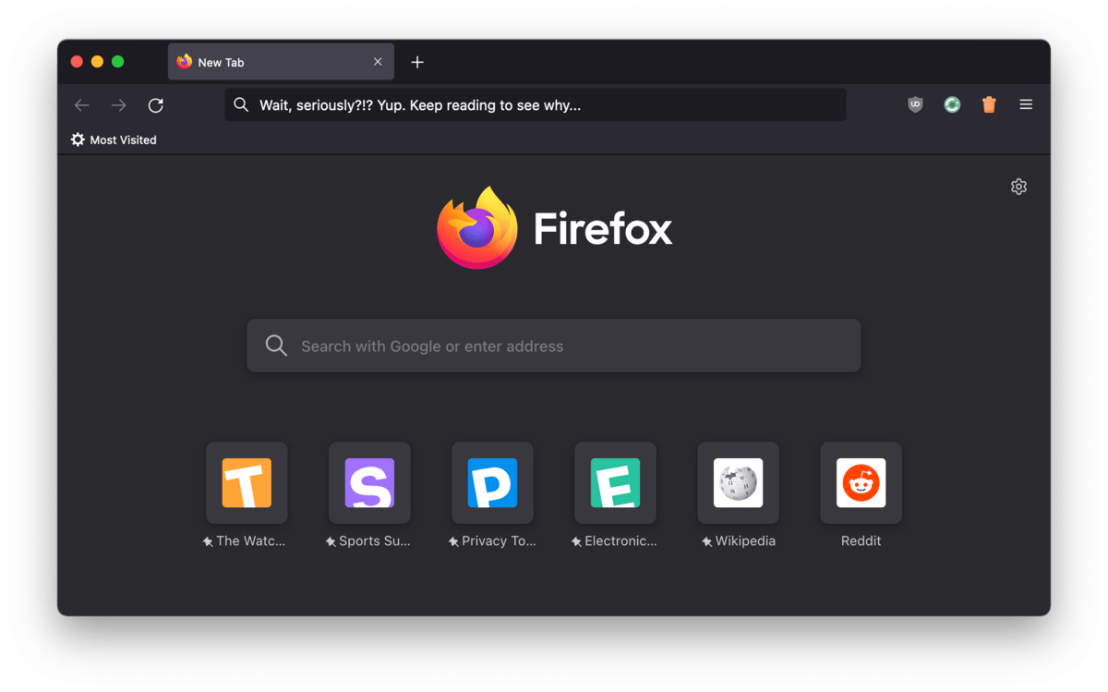
Task: Click the 'The Watc...' label text
Action: pos(250,541)
